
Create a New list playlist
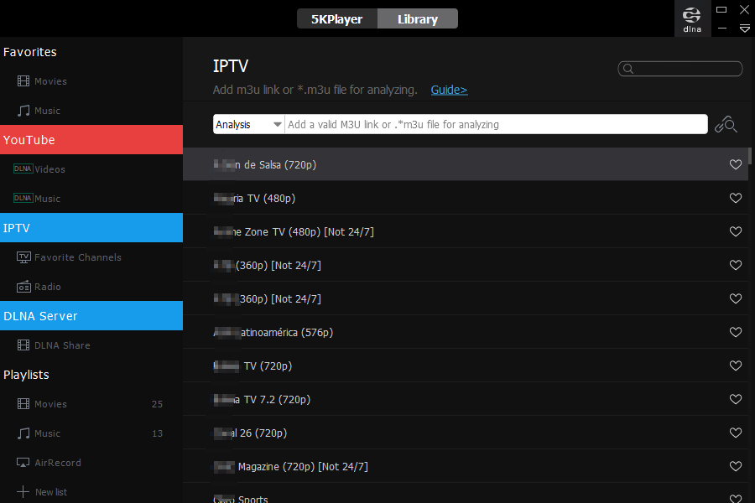[x=91, y=491]
